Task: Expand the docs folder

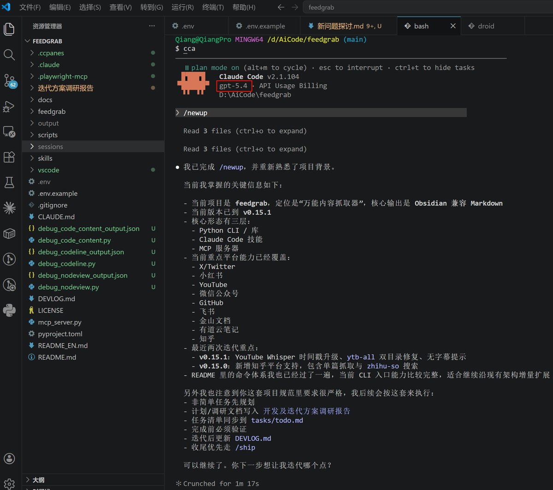Action: tap(45, 99)
